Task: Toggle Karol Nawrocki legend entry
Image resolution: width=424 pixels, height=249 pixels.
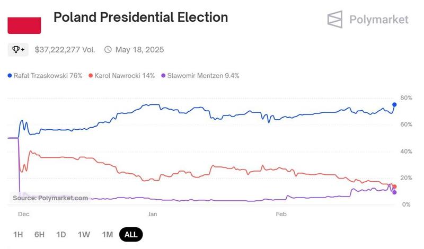Action: pos(122,76)
